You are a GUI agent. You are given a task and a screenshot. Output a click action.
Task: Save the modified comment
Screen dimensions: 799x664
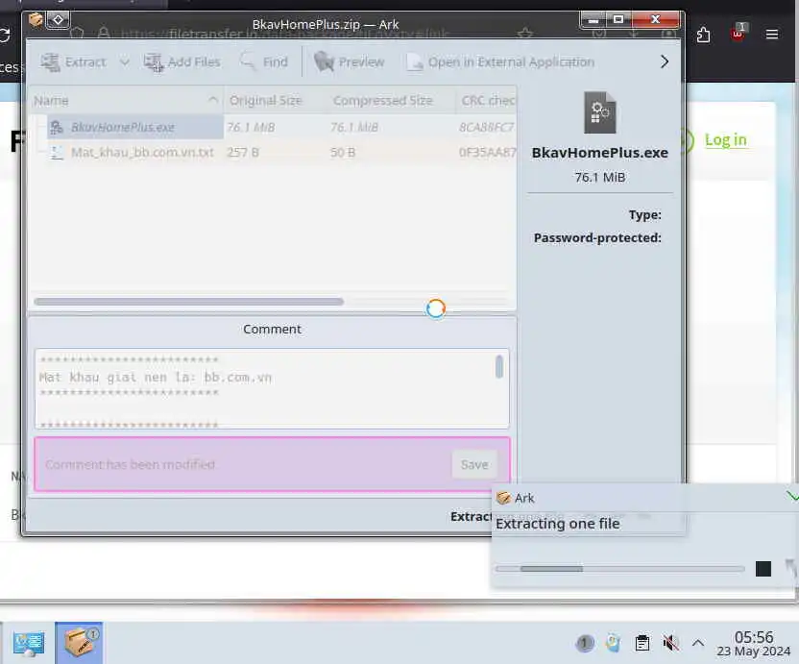click(474, 464)
